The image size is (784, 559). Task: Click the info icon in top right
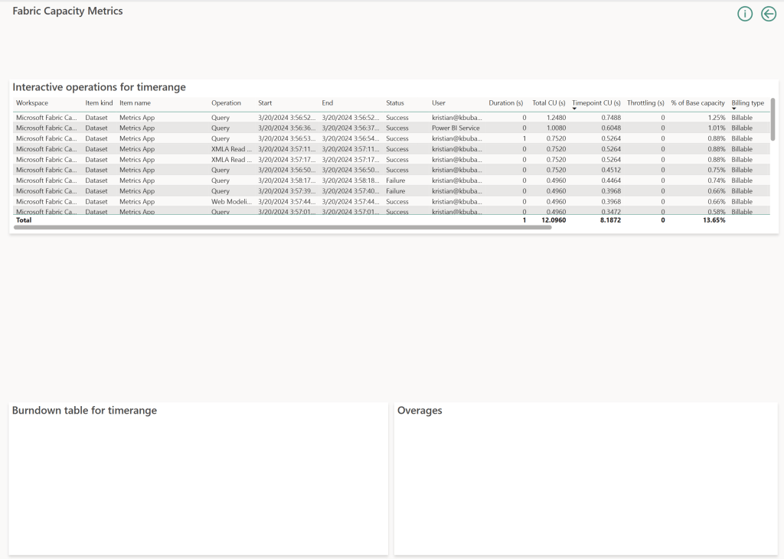click(x=744, y=14)
